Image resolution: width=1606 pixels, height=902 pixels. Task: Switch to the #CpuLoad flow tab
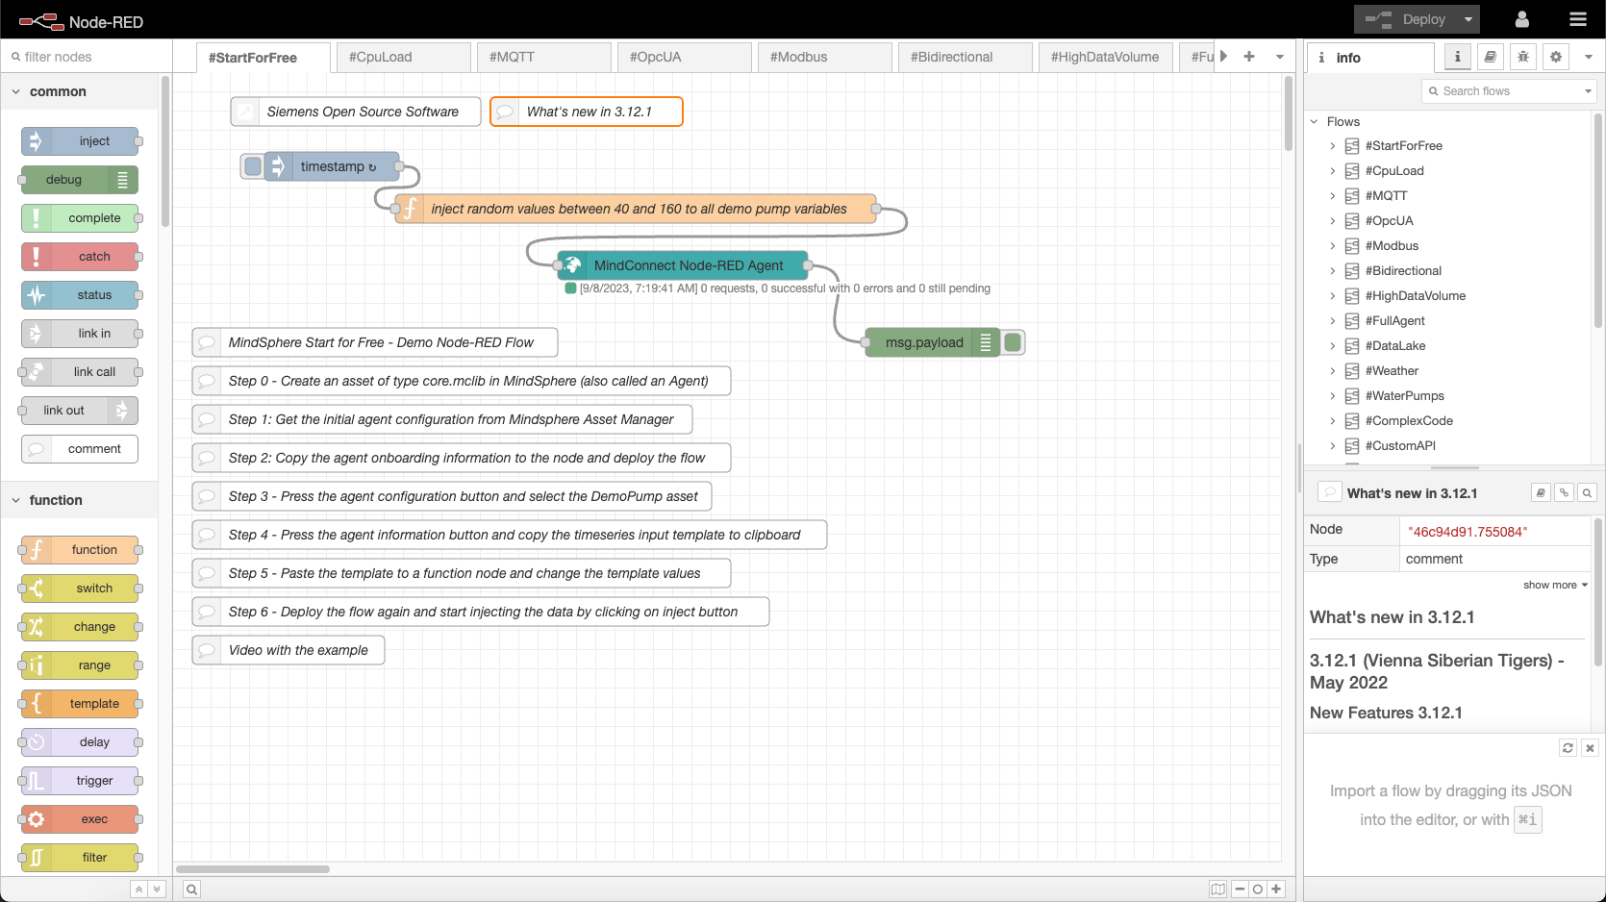coord(402,57)
